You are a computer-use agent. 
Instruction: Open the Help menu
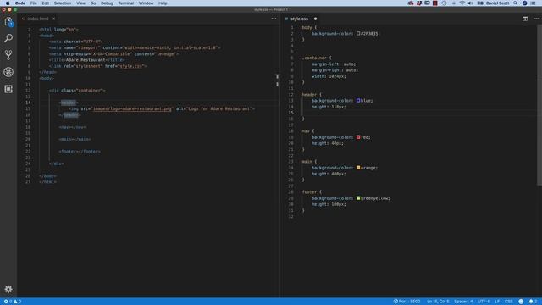click(x=163, y=3)
